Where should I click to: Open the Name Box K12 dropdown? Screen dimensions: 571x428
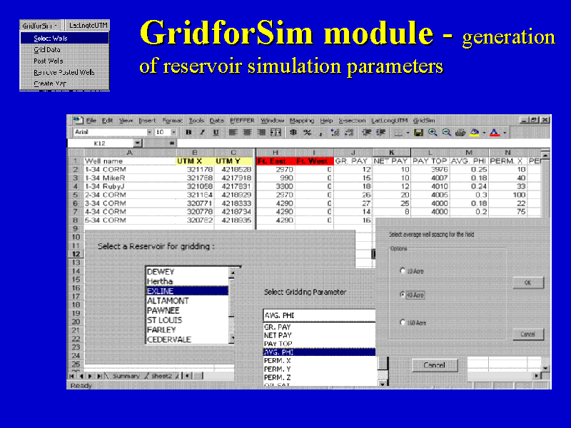tap(137, 143)
